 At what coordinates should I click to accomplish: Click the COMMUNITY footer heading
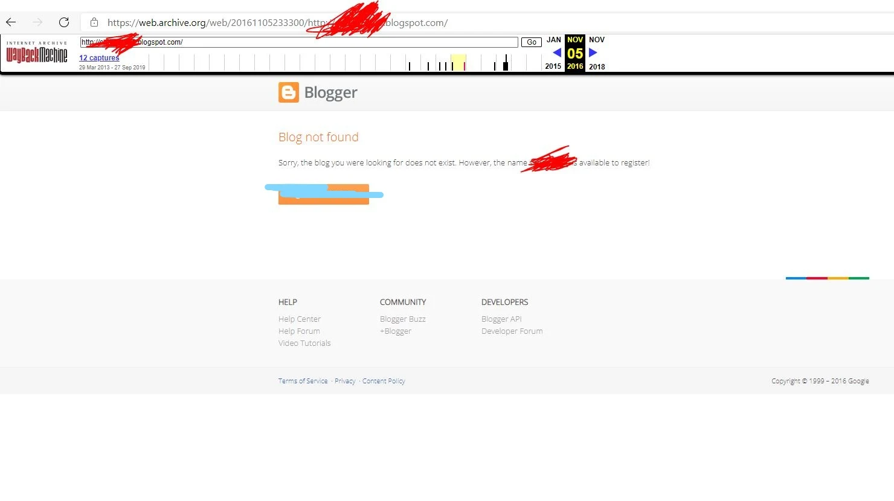click(403, 302)
